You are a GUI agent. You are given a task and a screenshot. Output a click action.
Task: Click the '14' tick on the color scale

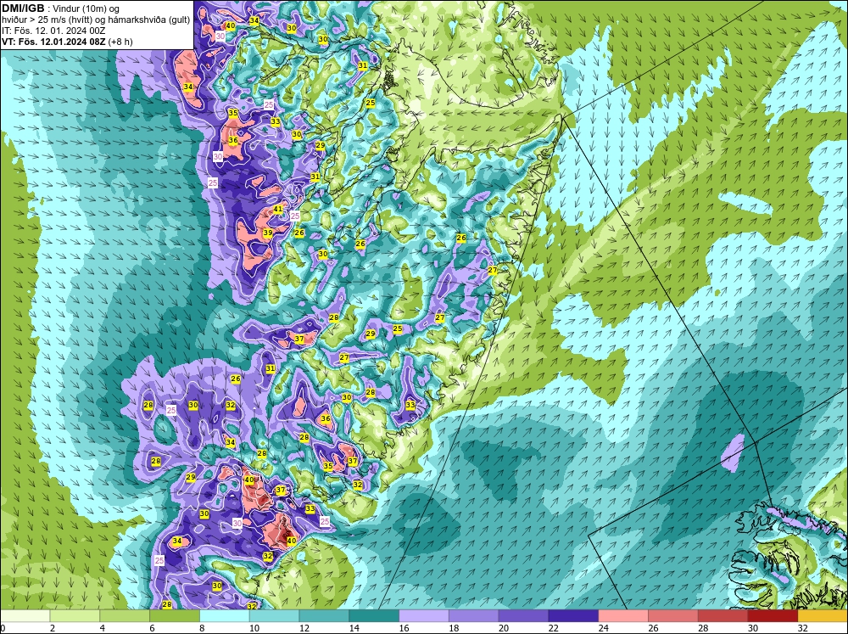[x=354, y=628]
